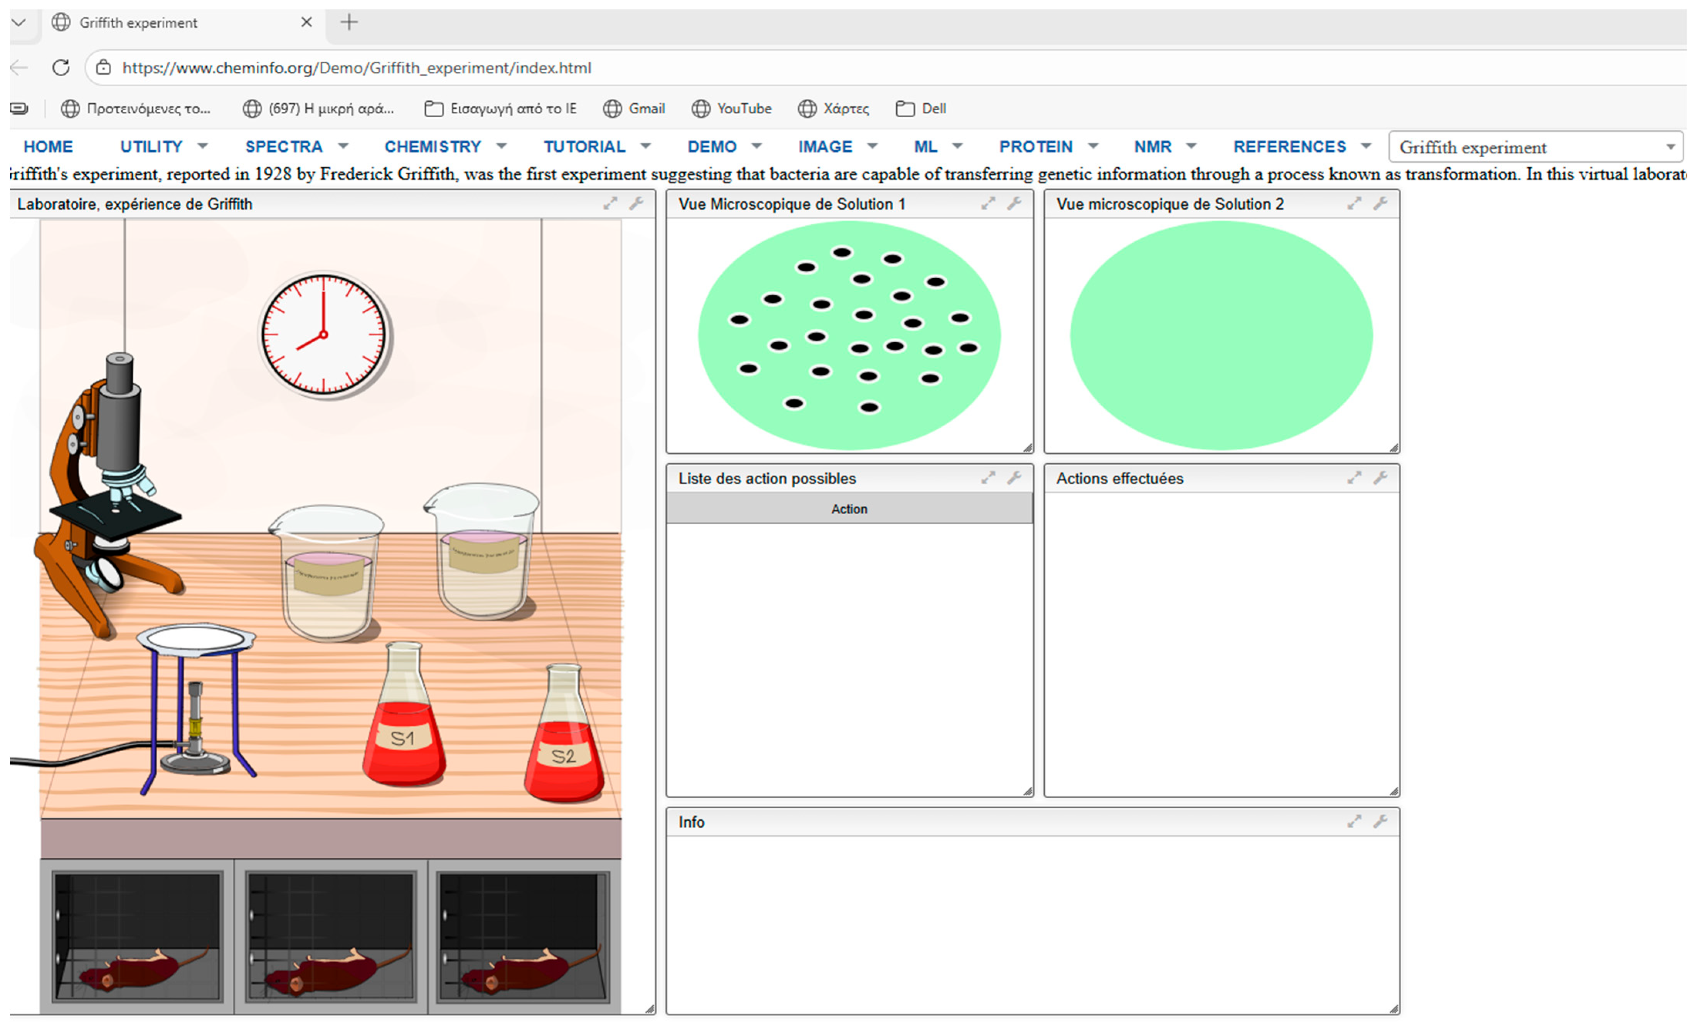The width and height of the screenshot is (1695, 1025).
Task: Open the Griffith experiment browser tab
Action: click(x=138, y=23)
